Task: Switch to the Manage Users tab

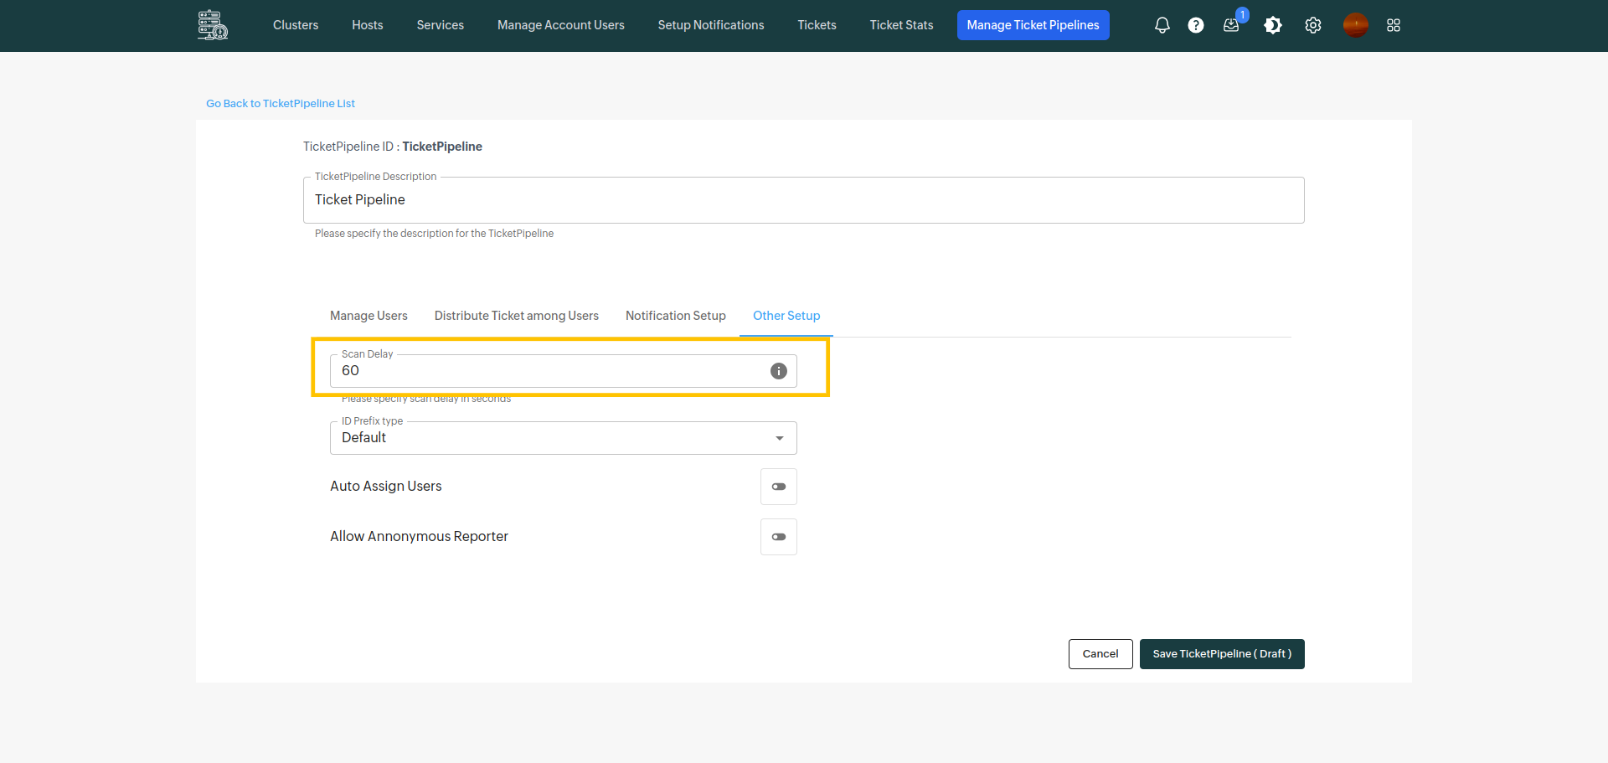Action: click(368, 316)
